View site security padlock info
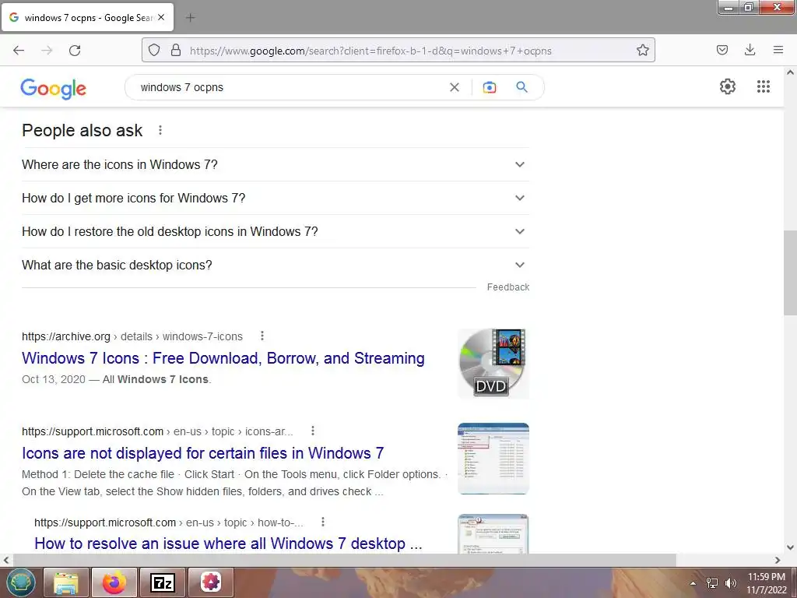 (176, 51)
